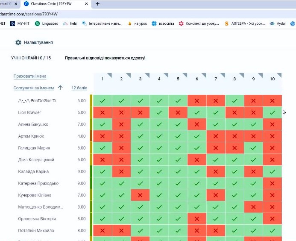
Task: Click the 12 балів score header
Action: click(79, 88)
